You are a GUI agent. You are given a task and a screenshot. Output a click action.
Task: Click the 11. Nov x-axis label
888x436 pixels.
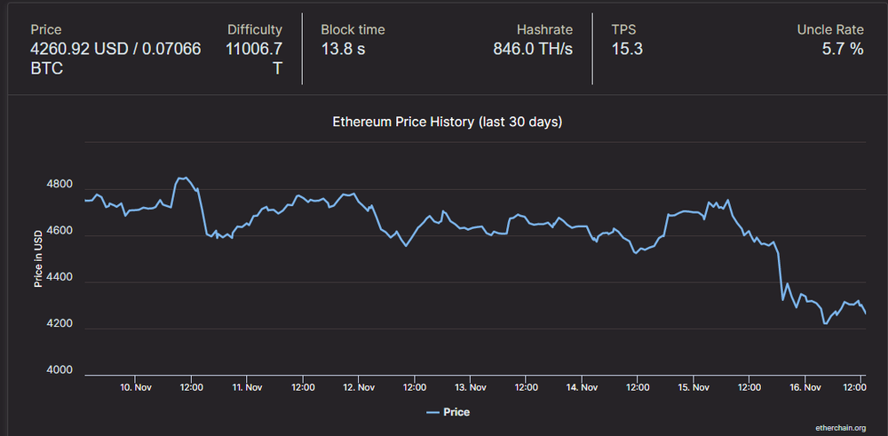[246, 388]
